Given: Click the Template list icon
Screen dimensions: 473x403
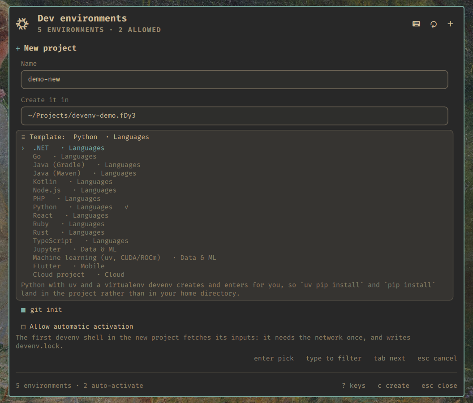Looking at the screenshot, I should [x=23, y=137].
